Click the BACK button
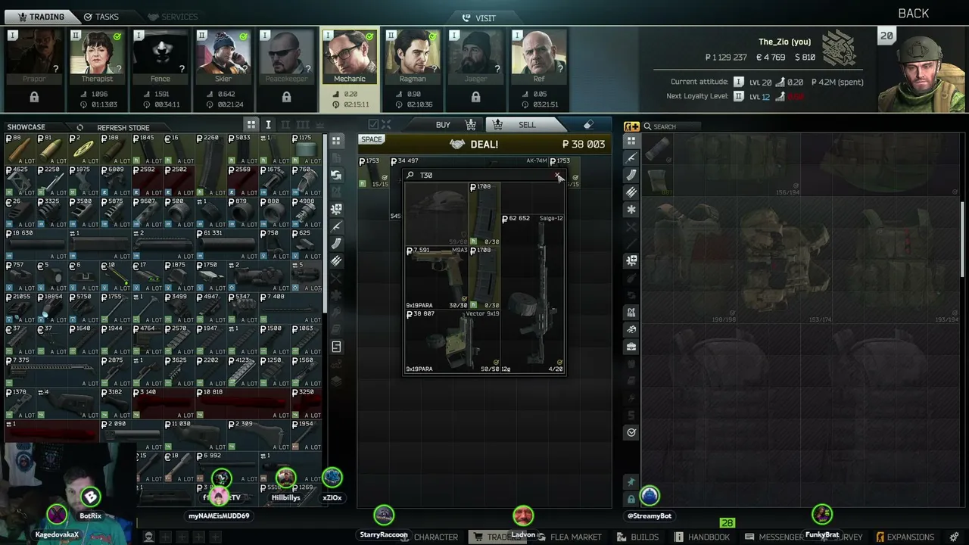This screenshot has width=969, height=545. (x=914, y=14)
